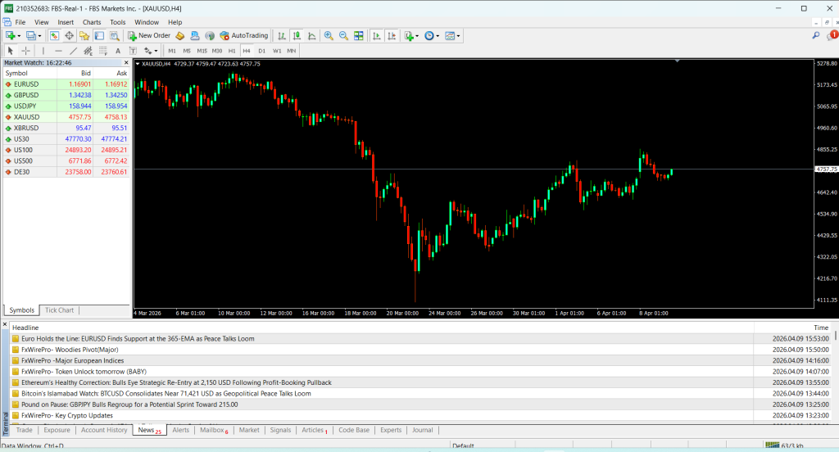Image resolution: width=839 pixels, height=452 pixels.
Task: Open the Templates dropdown arrow
Action: (x=459, y=36)
